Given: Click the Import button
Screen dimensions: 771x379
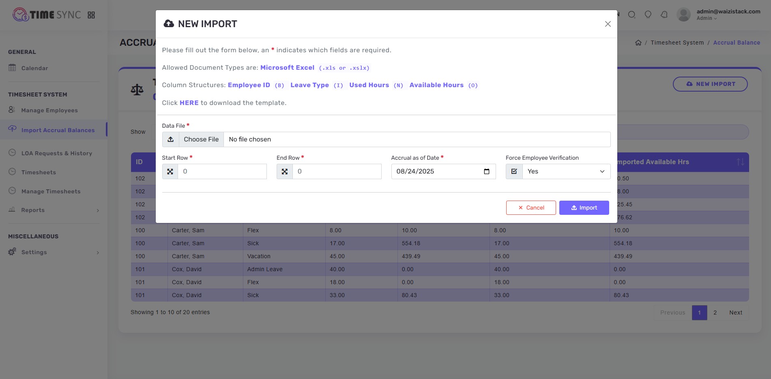Looking at the screenshot, I should (x=584, y=208).
